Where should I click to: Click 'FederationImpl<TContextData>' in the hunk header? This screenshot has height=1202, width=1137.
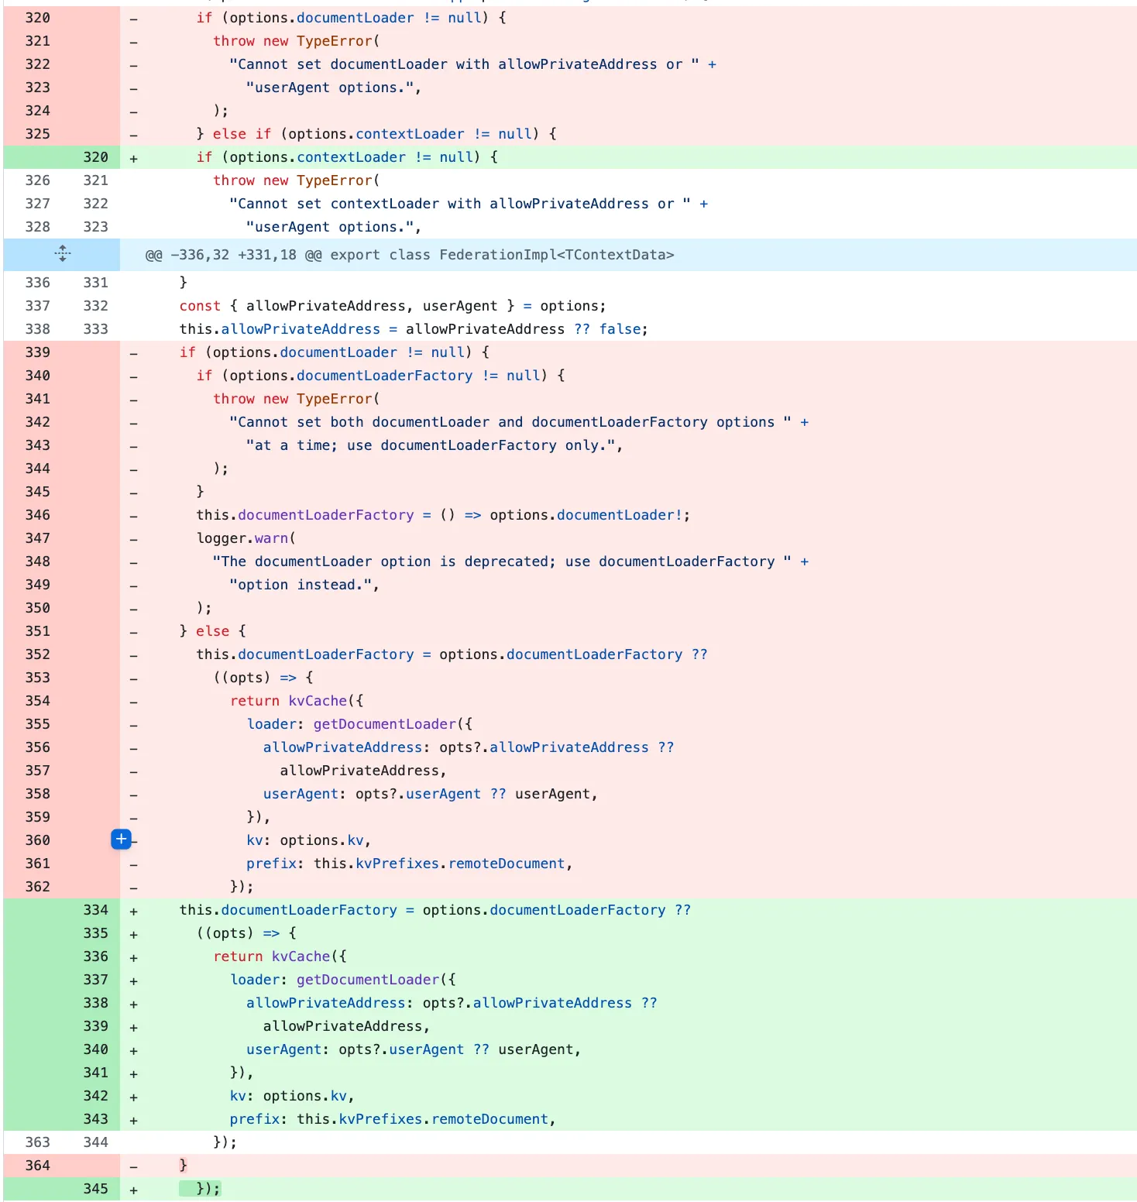[556, 255]
